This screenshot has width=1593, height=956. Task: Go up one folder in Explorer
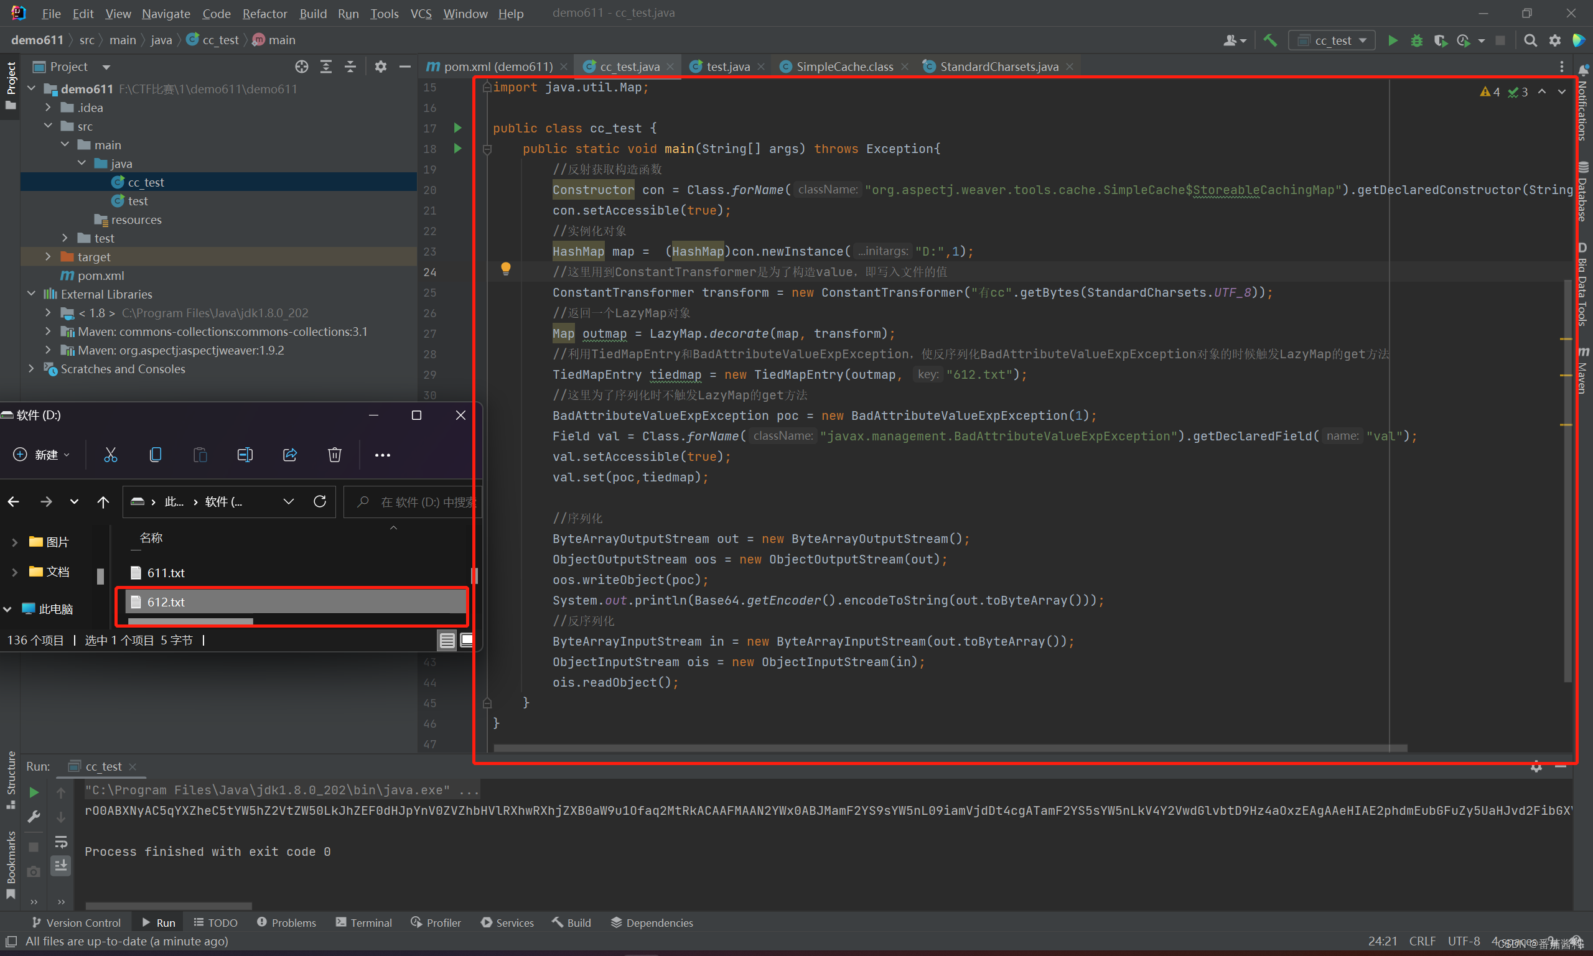[103, 501]
